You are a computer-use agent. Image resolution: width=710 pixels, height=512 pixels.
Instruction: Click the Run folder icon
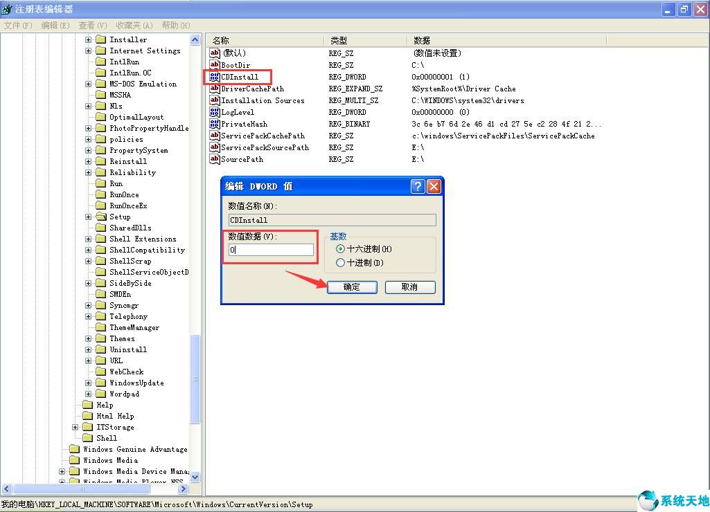(101, 183)
